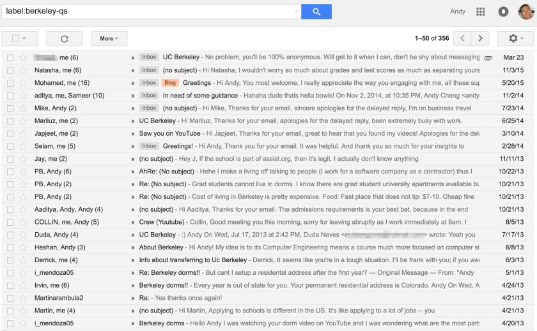Image resolution: width=537 pixels, height=331 pixels.
Task: Tick checkbox beside Derrick's email
Action: 10,260
